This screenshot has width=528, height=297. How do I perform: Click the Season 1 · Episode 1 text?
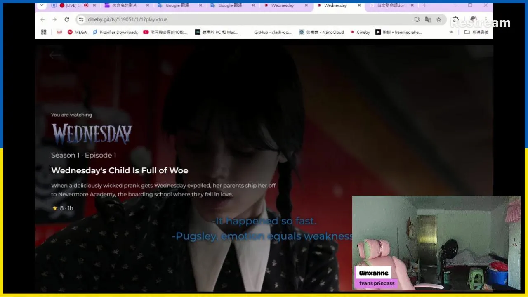(83, 155)
